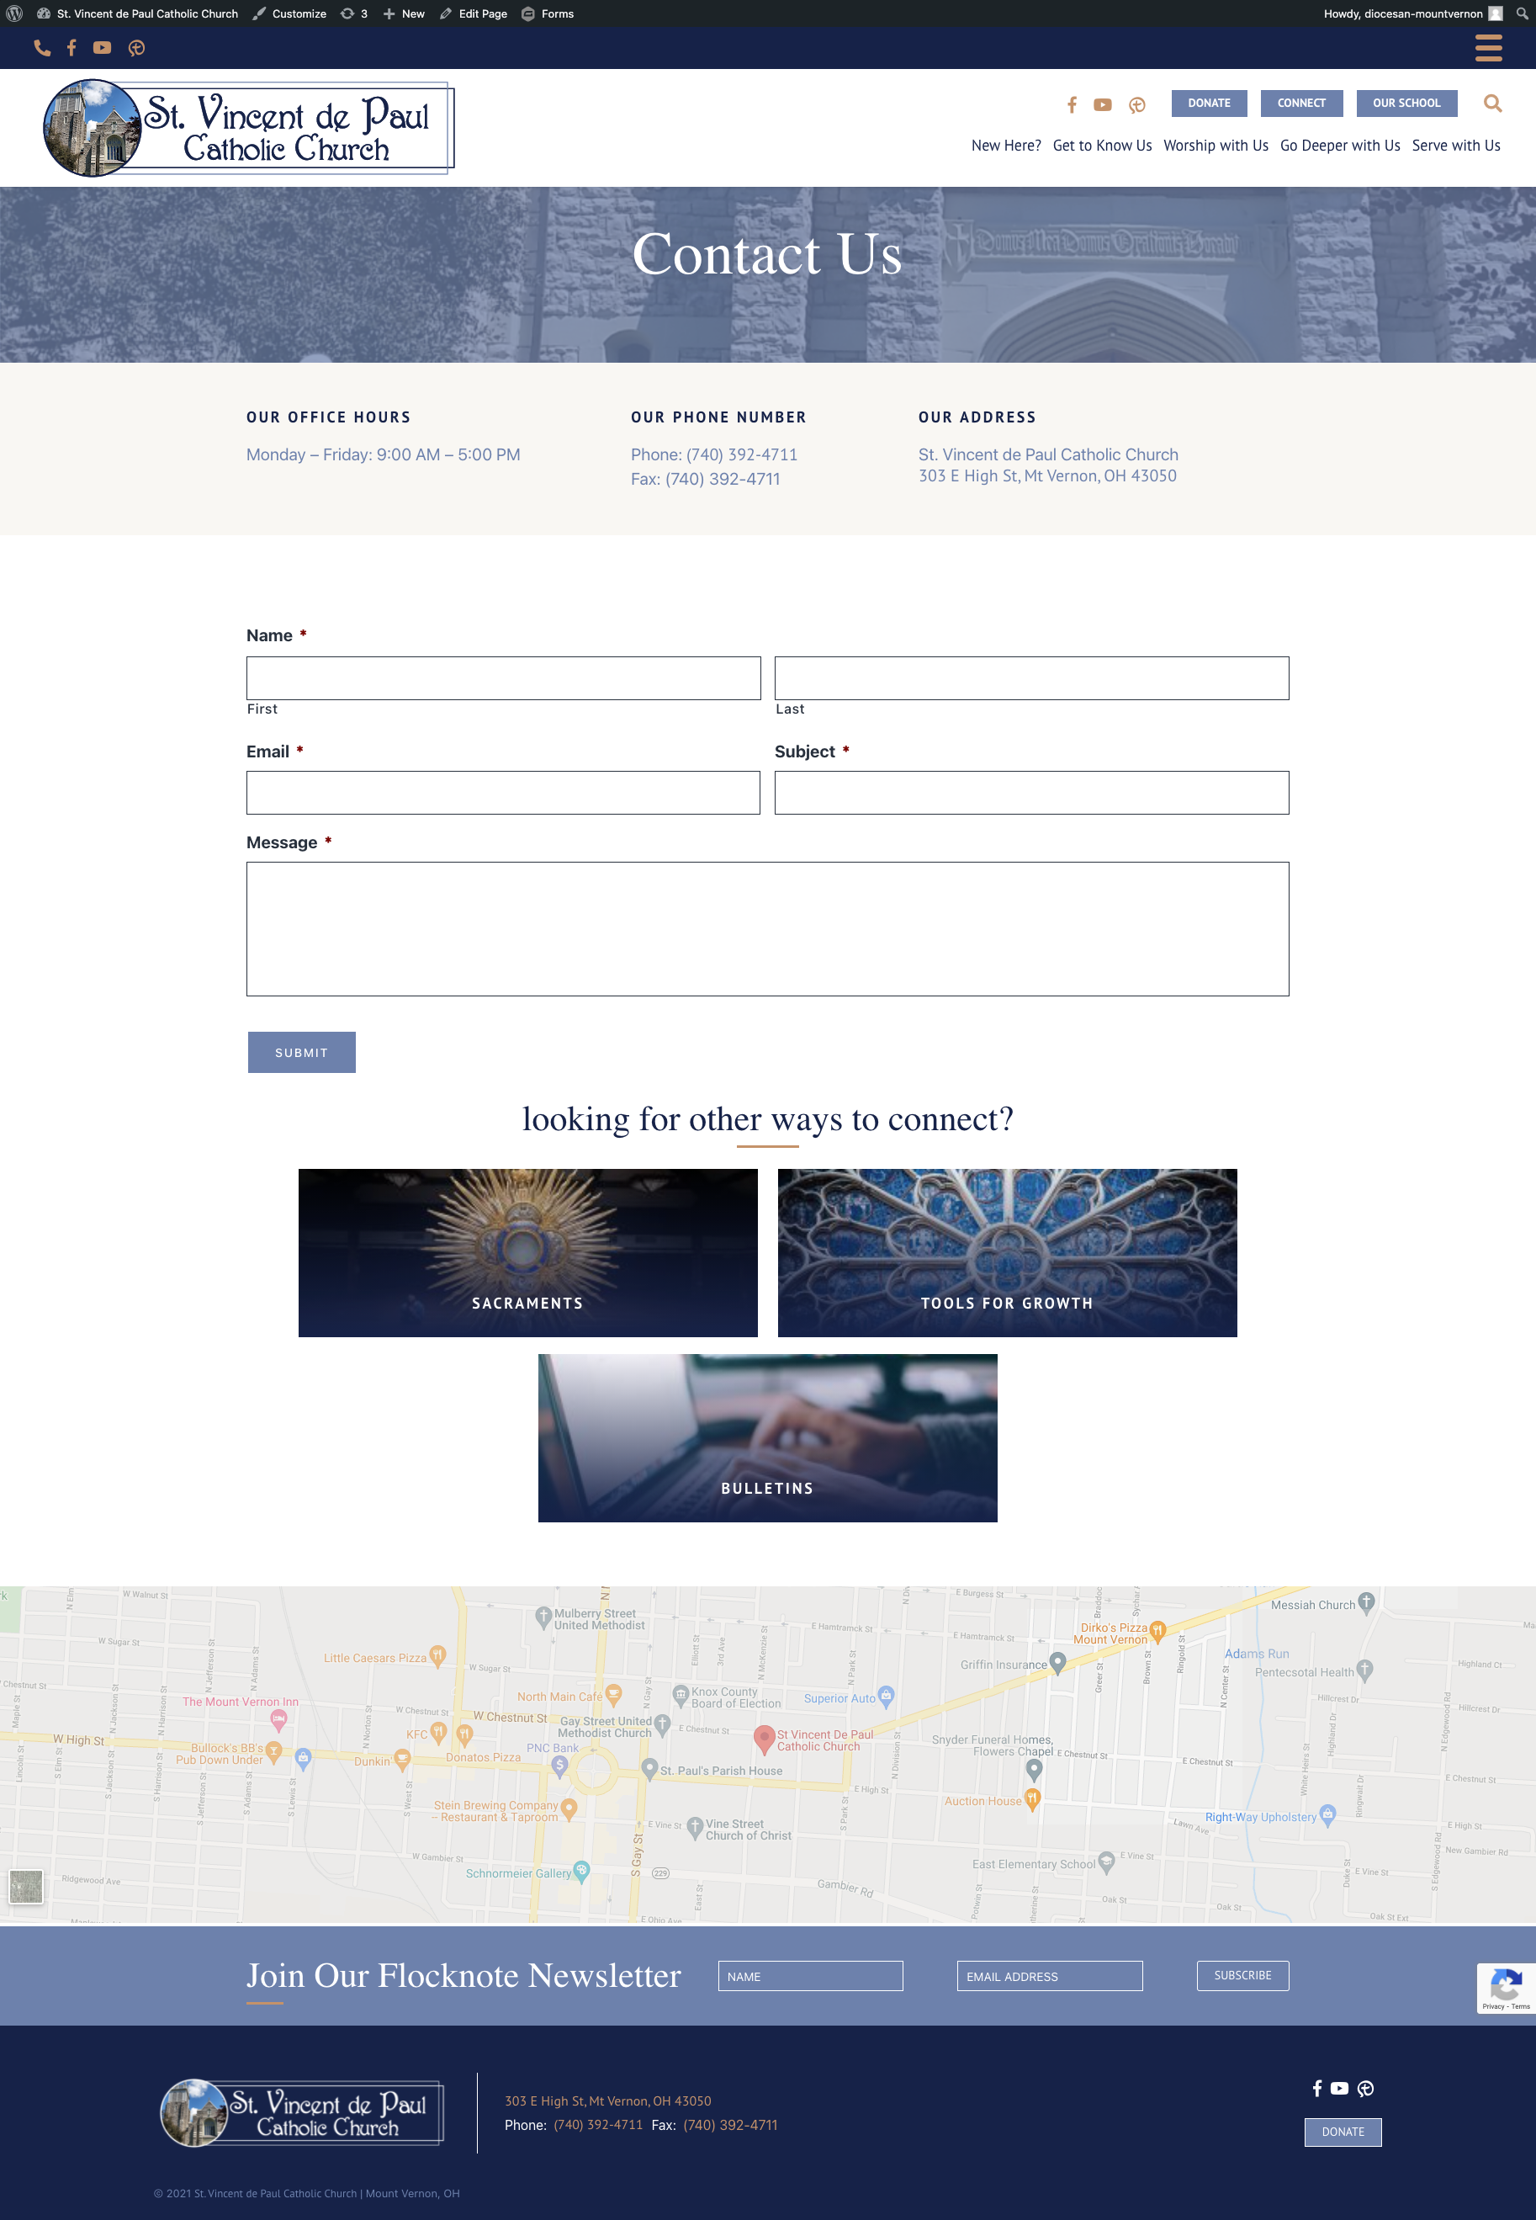Click the Email input field
Screen dimensions: 1536x2220
tap(502, 792)
